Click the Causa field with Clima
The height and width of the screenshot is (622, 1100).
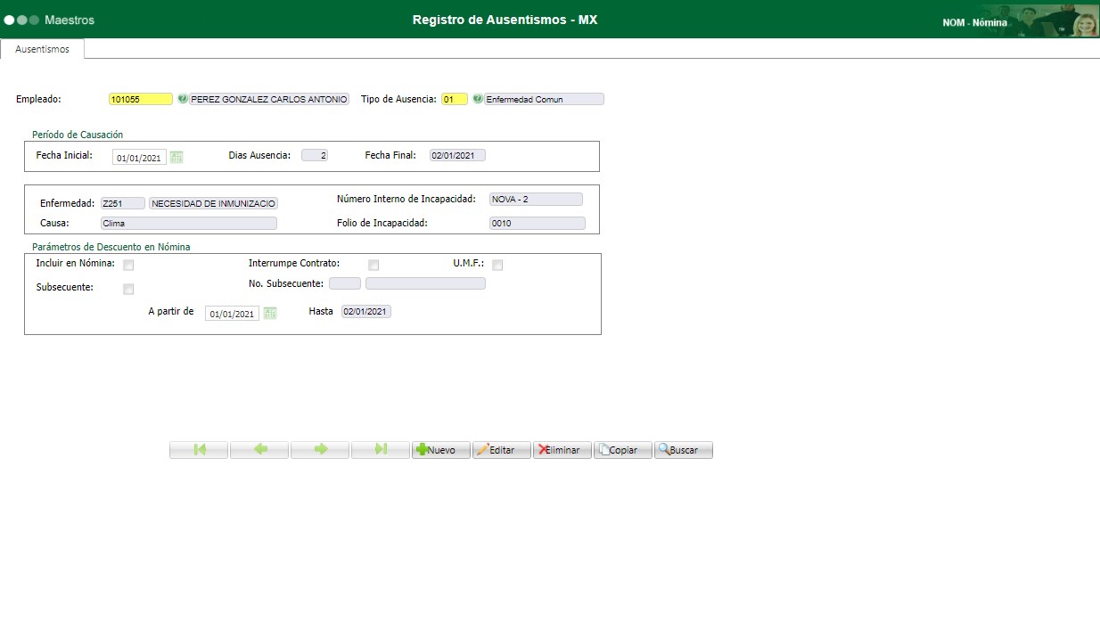tap(189, 224)
